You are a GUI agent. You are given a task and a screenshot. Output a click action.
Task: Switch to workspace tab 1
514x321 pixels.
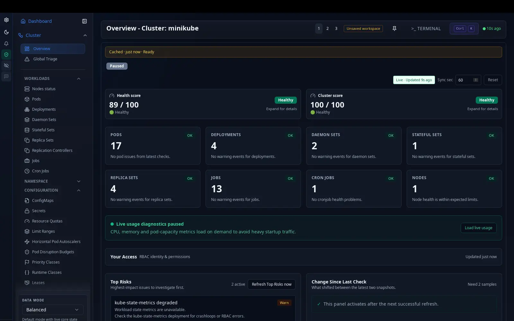tap(319, 29)
